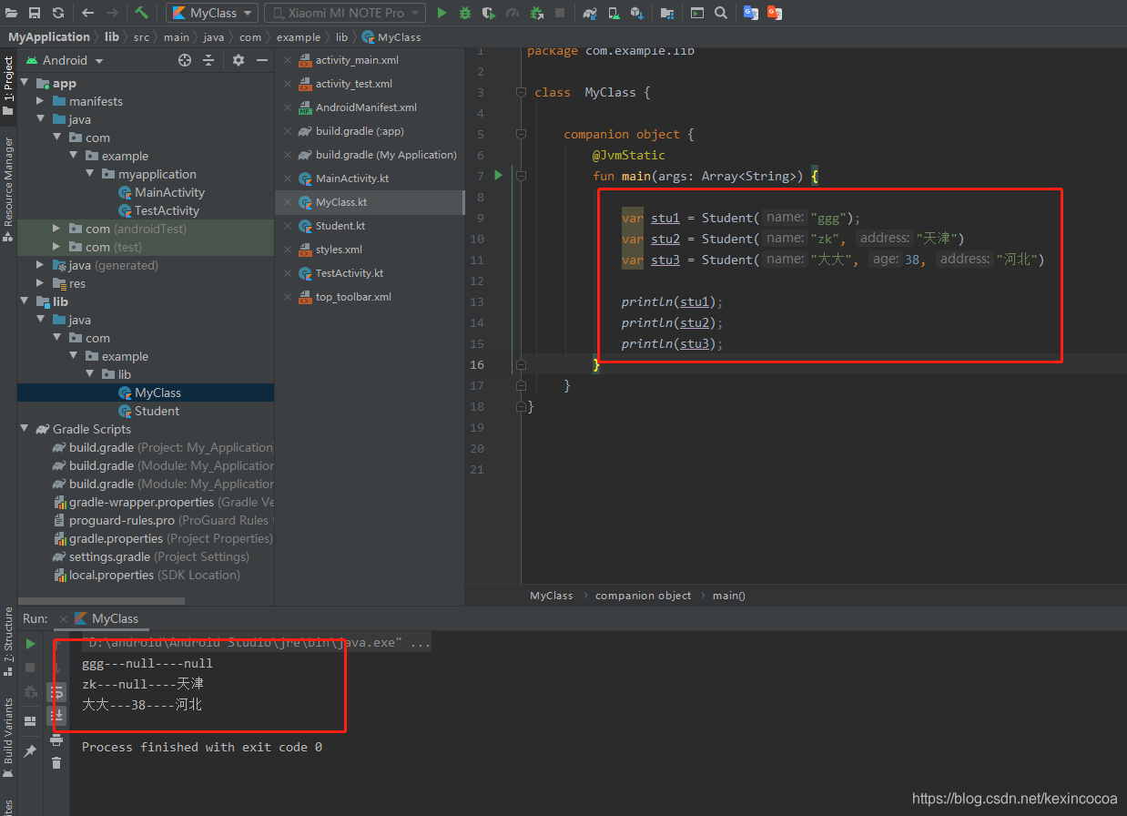Click Project panel horizontal scrollbar
This screenshot has width=1127, height=816.
(101, 601)
